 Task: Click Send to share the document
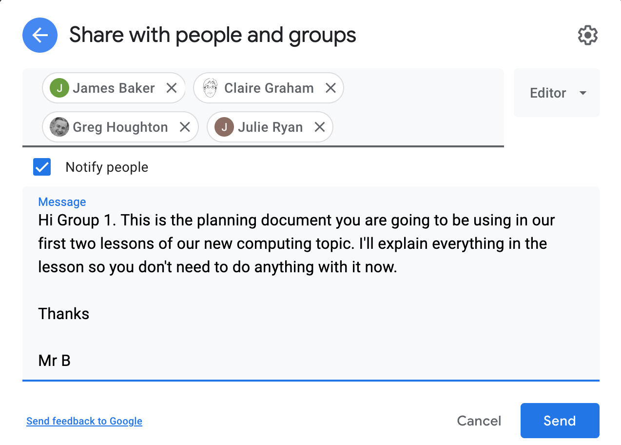560,421
